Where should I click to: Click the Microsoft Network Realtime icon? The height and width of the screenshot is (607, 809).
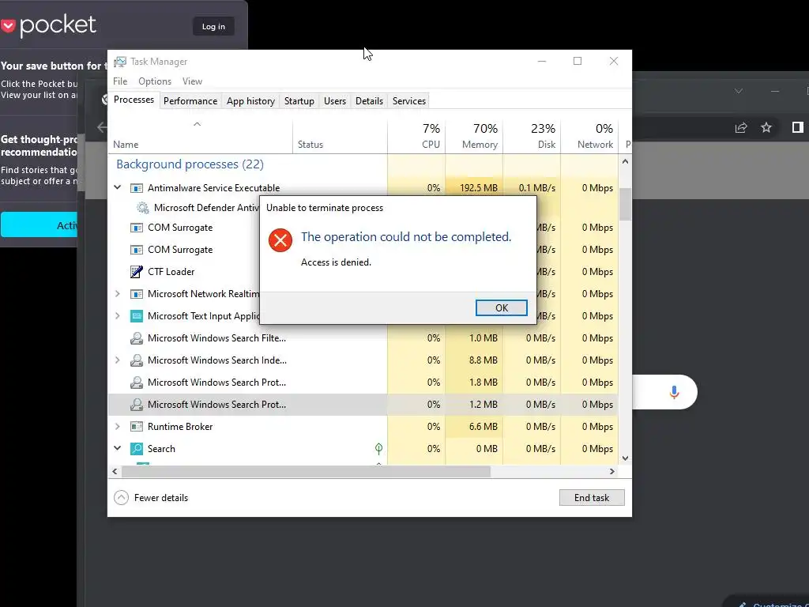136,294
